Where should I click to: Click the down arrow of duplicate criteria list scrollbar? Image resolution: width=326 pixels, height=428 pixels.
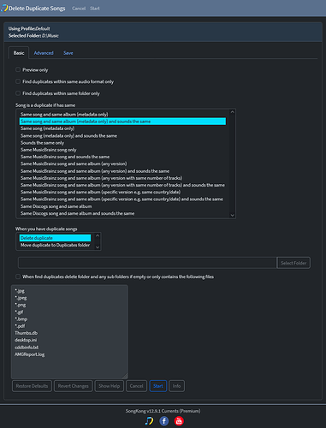click(232, 215)
